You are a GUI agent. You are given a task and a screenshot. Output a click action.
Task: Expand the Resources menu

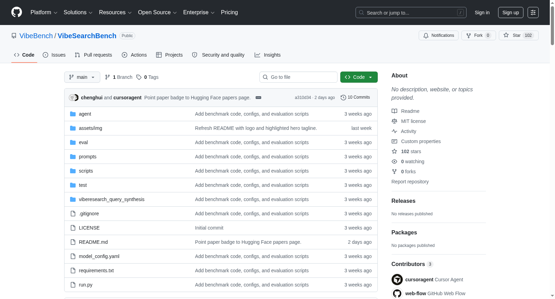pyautogui.click(x=115, y=13)
